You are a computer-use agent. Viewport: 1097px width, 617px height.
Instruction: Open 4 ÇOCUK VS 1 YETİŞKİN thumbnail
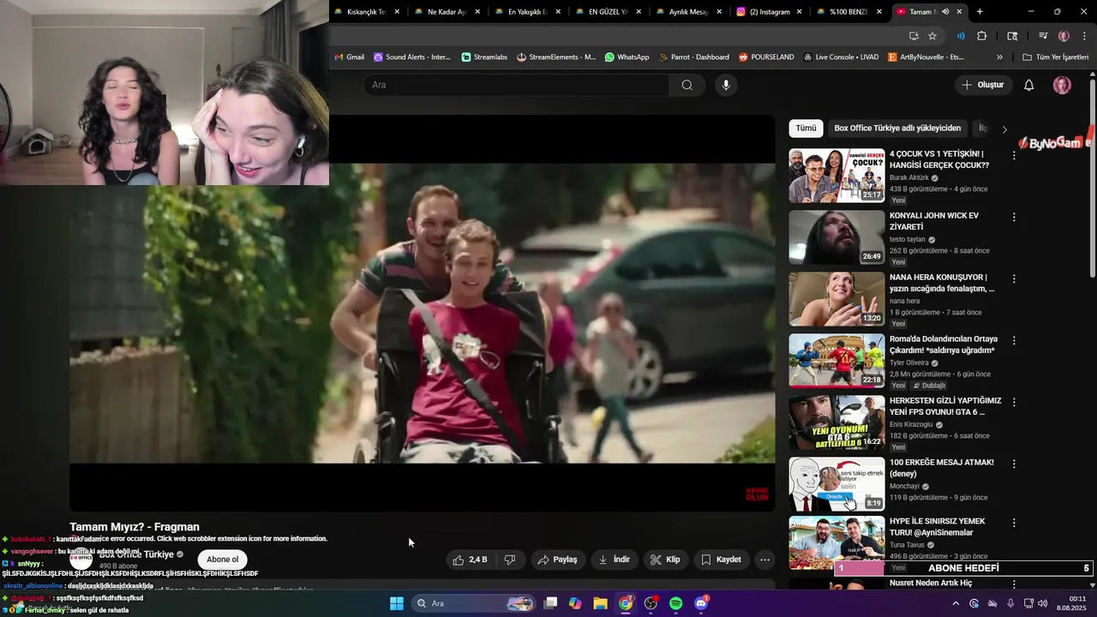coord(836,176)
